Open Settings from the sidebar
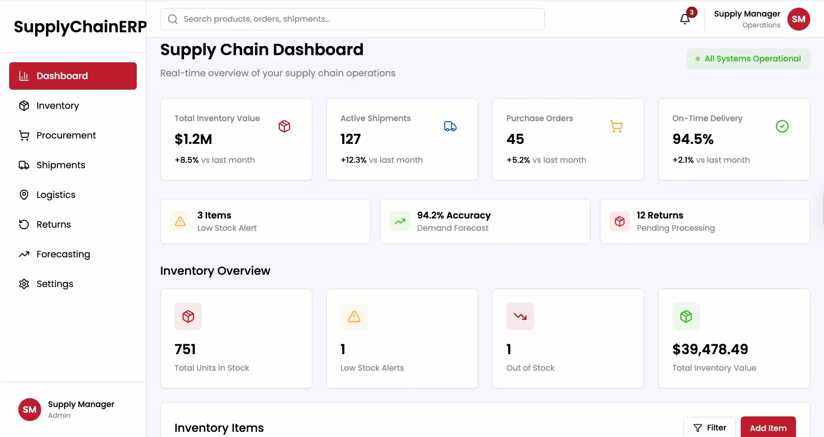The image size is (824, 437). 55,284
